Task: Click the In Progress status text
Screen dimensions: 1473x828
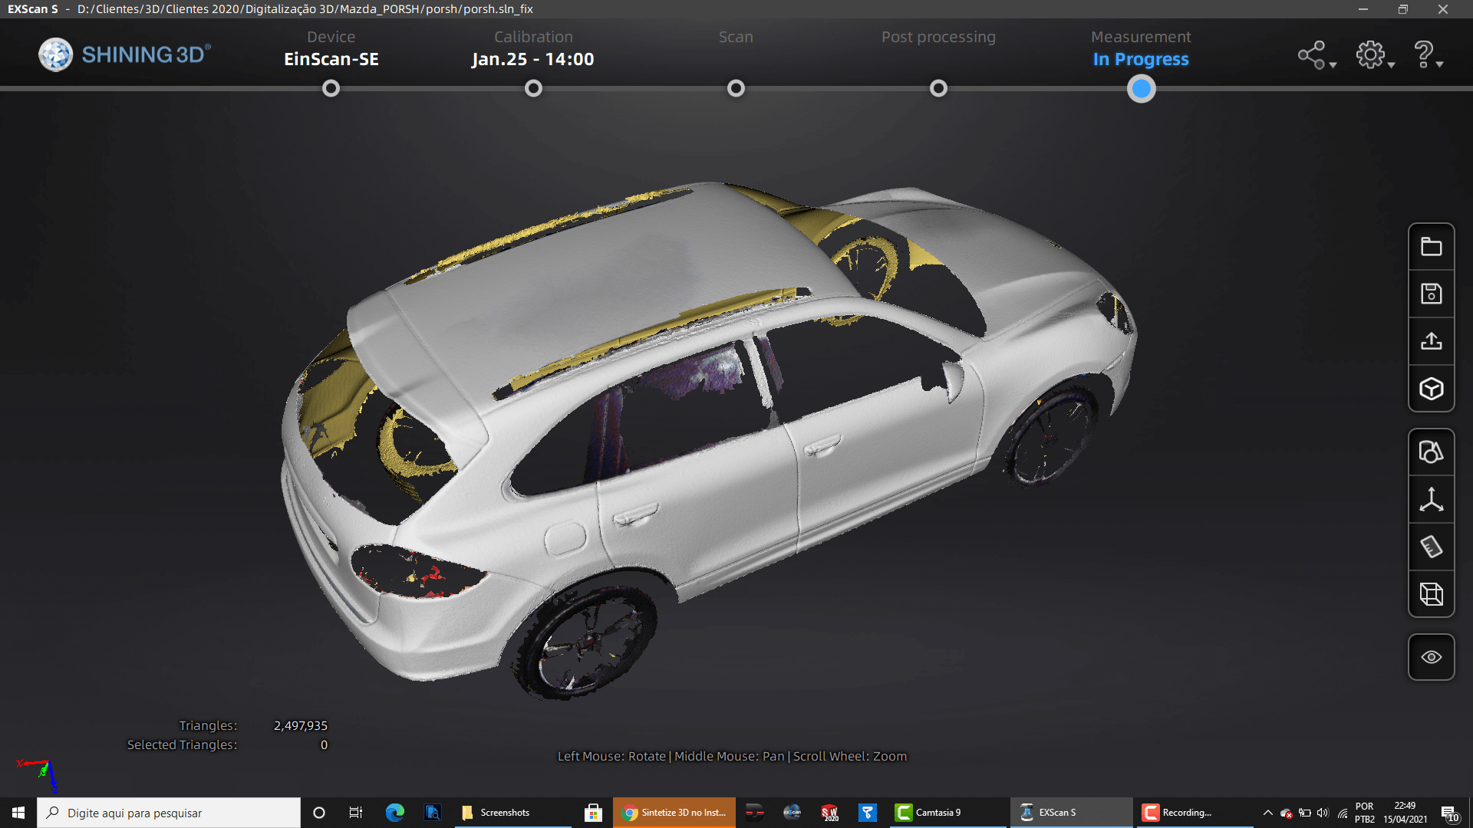Action: point(1141,59)
